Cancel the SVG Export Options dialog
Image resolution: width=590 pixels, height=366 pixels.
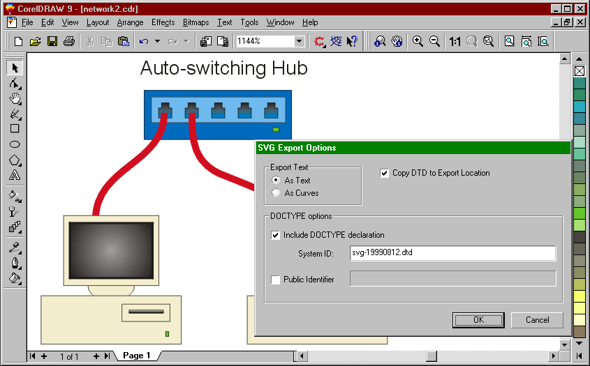[537, 320]
